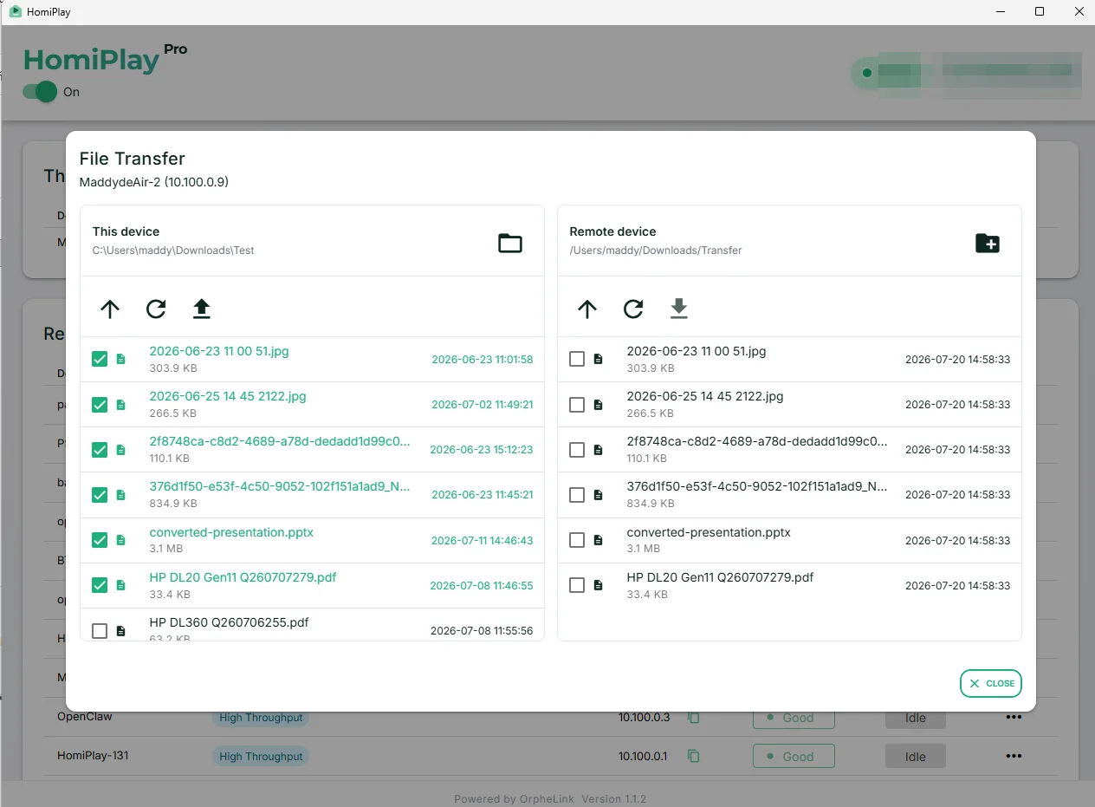Create new folder on remote device
Viewport: 1095px width, 807px height.
[x=988, y=244]
